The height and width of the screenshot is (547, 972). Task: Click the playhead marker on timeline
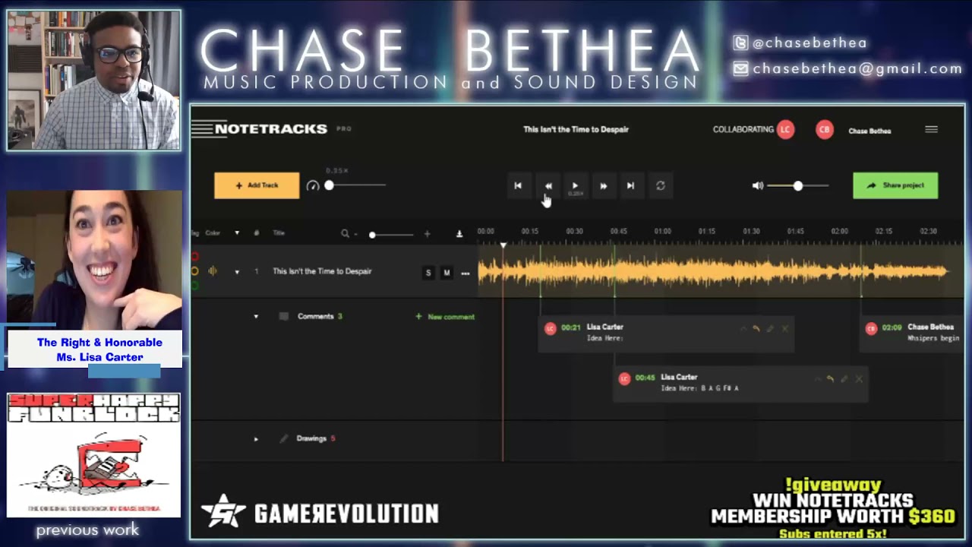(503, 245)
